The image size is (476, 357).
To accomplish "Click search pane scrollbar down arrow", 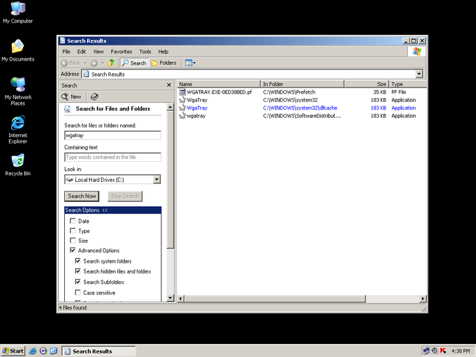I will (x=170, y=298).
